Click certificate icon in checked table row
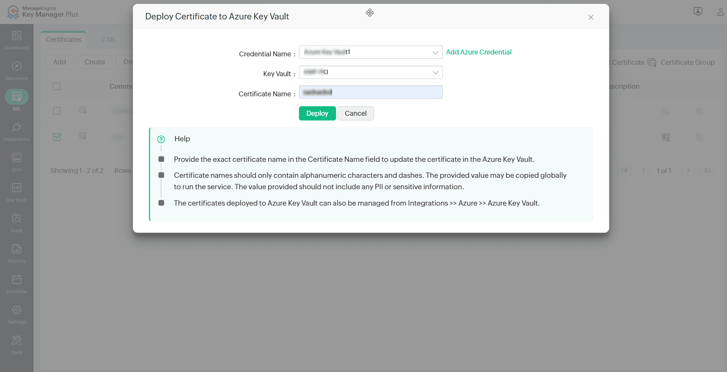 (83, 136)
